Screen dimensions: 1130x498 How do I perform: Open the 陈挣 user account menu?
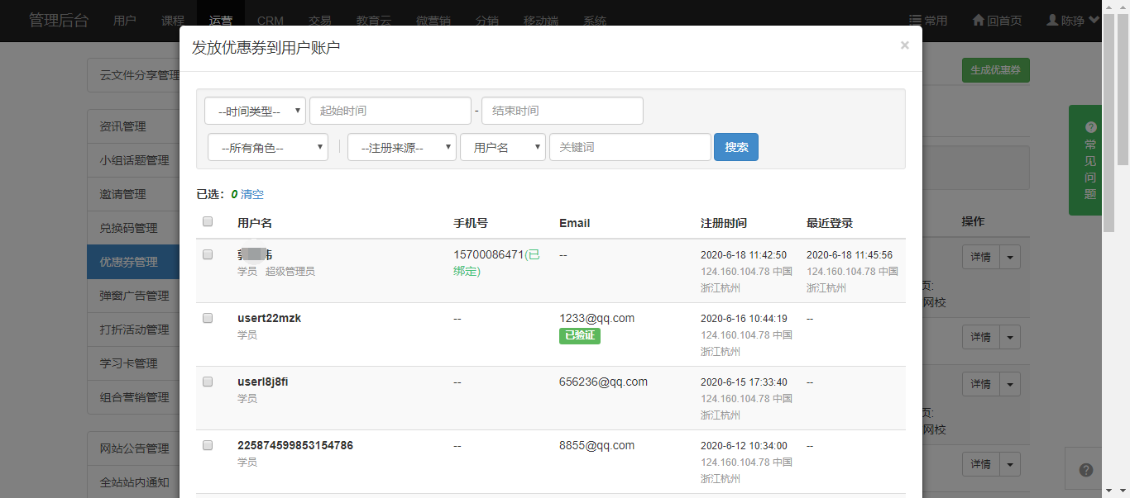point(1073,21)
